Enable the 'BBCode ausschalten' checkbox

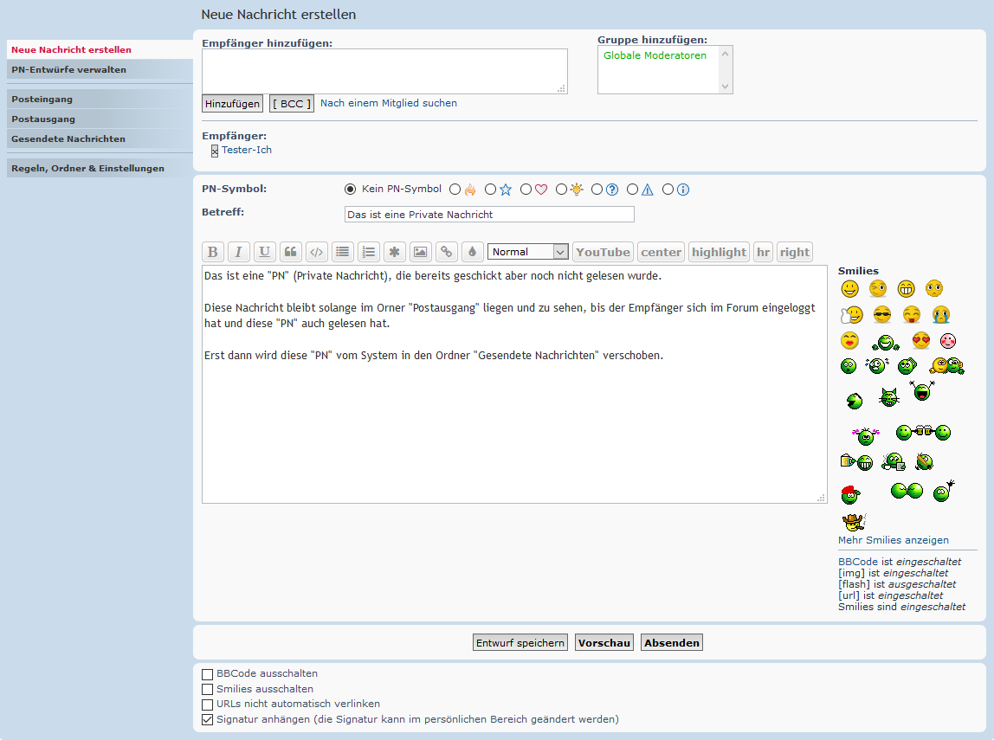click(x=207, y=674)
